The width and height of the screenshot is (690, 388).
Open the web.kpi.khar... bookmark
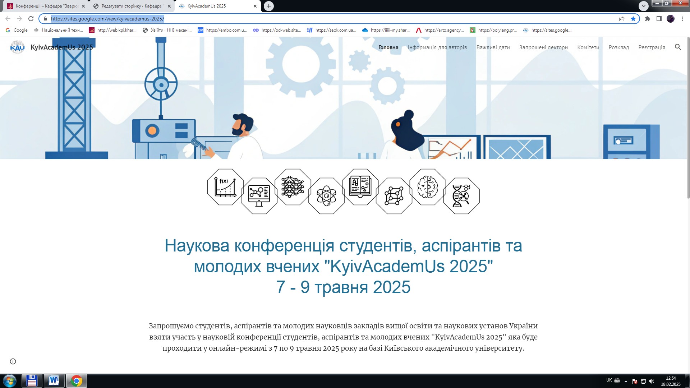(113, 30)
